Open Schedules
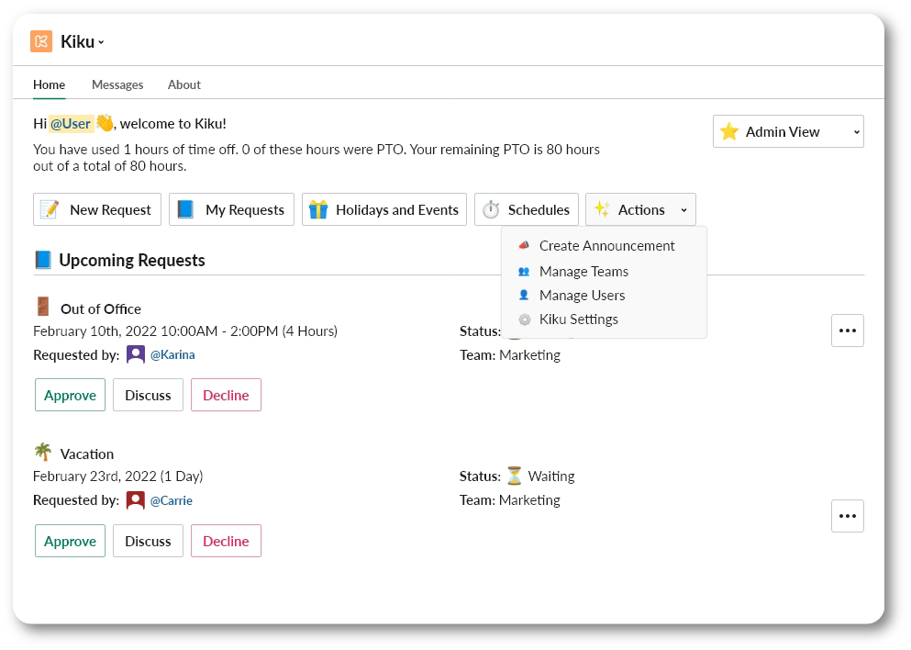 pyautogui.click(x=527, y=209)
